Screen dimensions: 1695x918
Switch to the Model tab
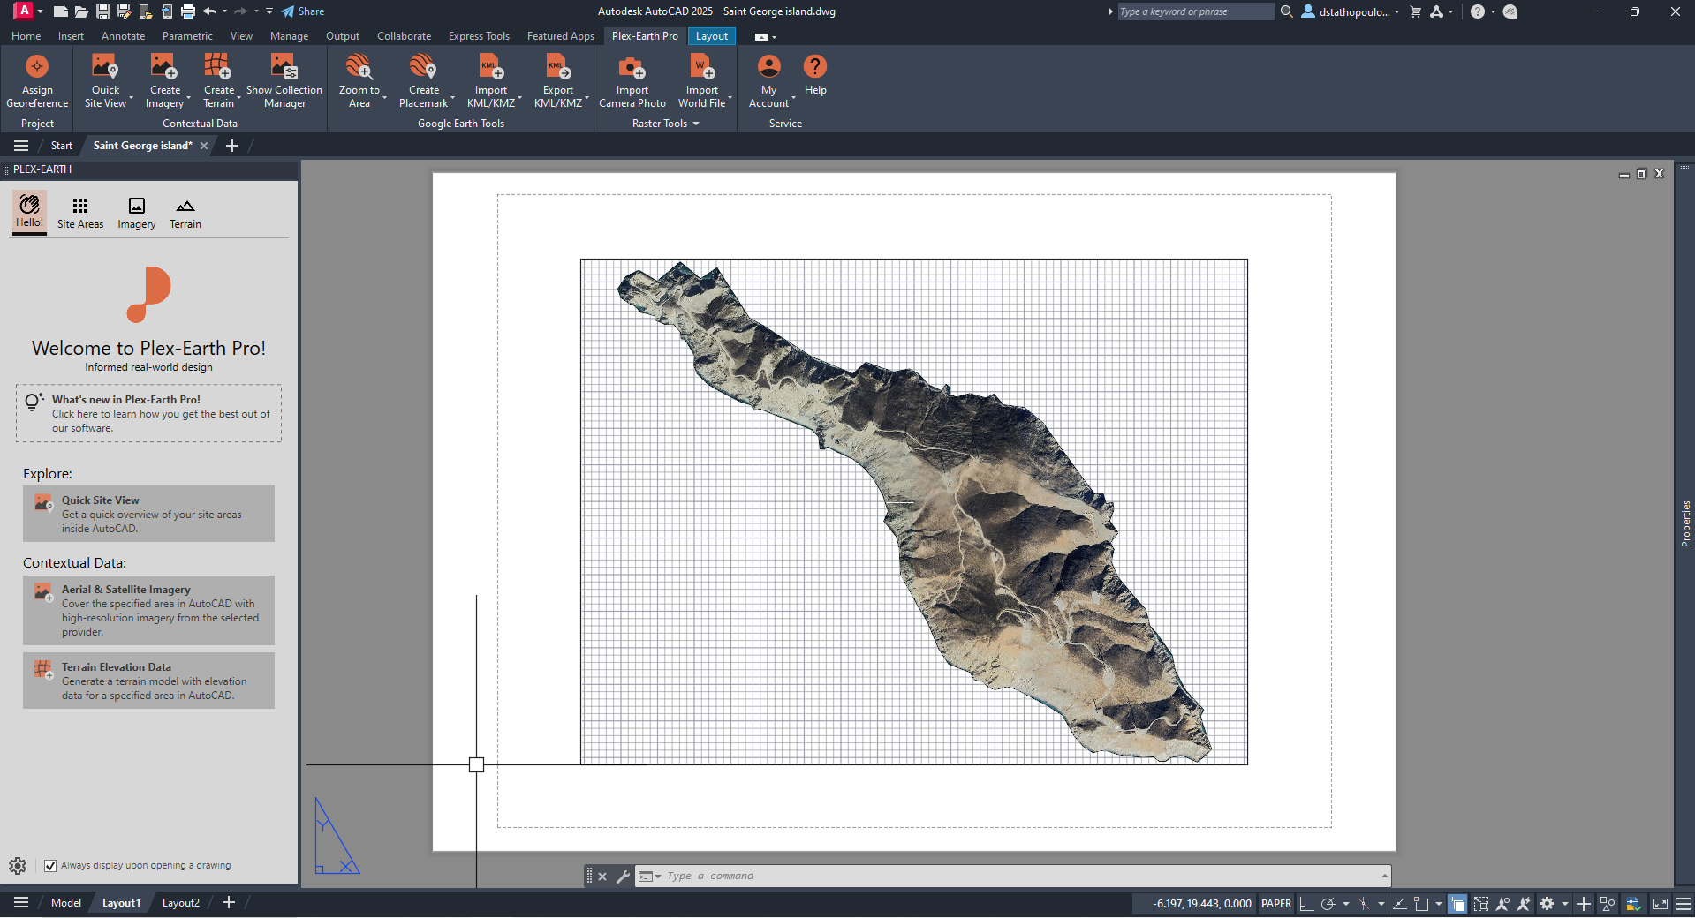[66, 903]
